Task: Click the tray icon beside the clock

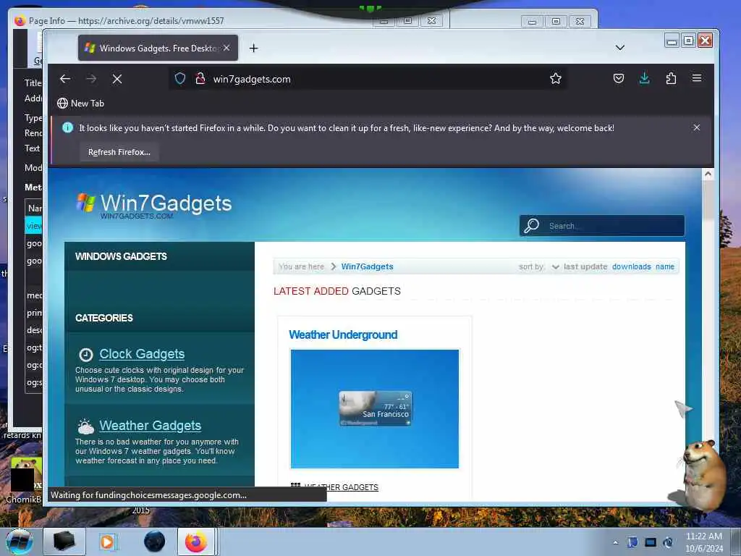Action: click(668, 542)
